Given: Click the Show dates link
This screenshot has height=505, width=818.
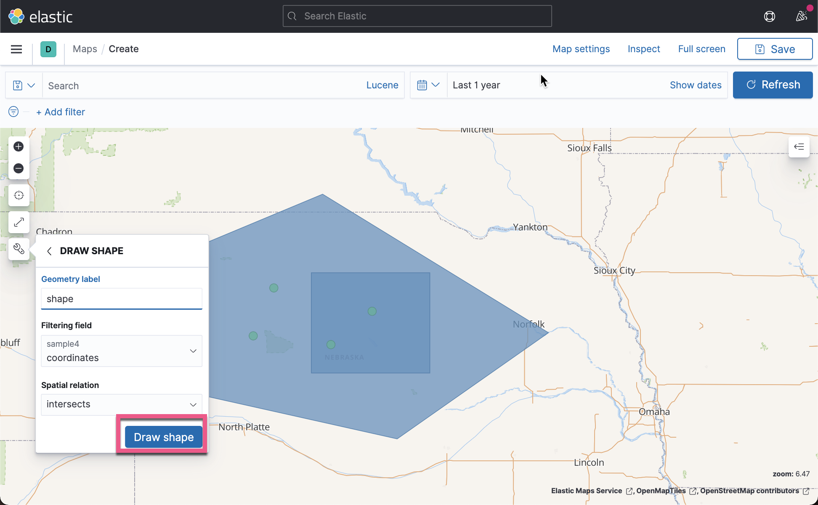Looking at the screenshot, I should 696,85.
